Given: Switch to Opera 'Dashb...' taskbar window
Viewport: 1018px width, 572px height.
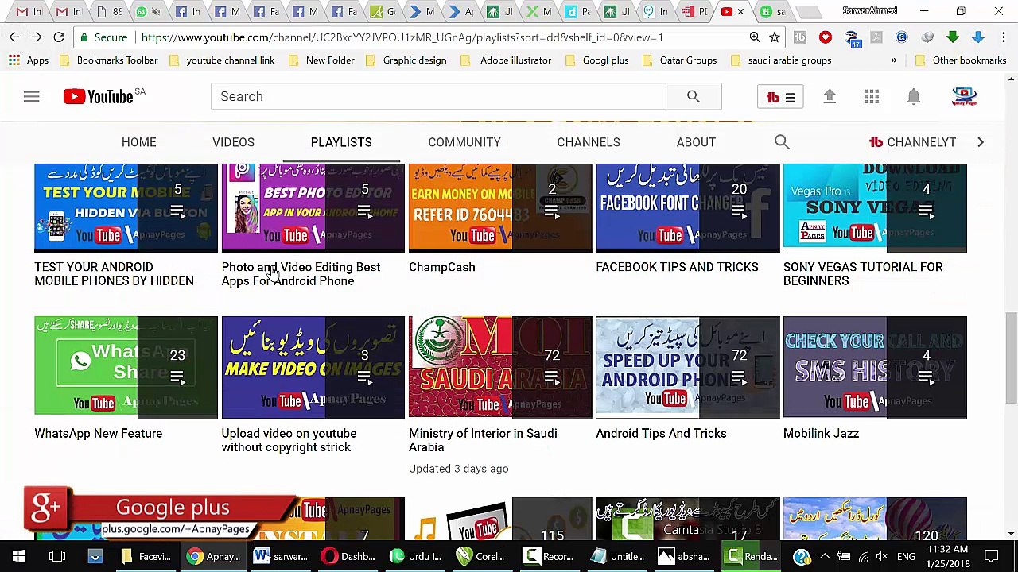Looking at the screenshot, I should coord(348,557).
